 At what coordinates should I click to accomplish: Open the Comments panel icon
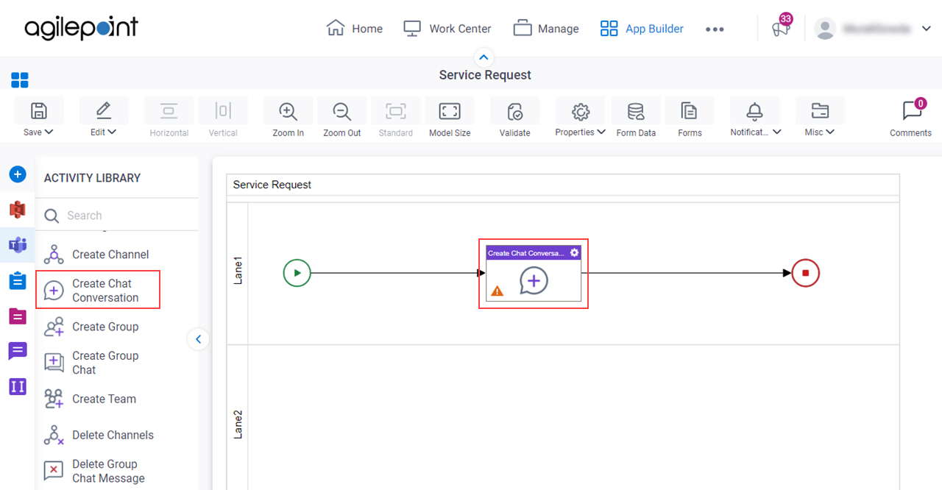(x=913, y=110)
